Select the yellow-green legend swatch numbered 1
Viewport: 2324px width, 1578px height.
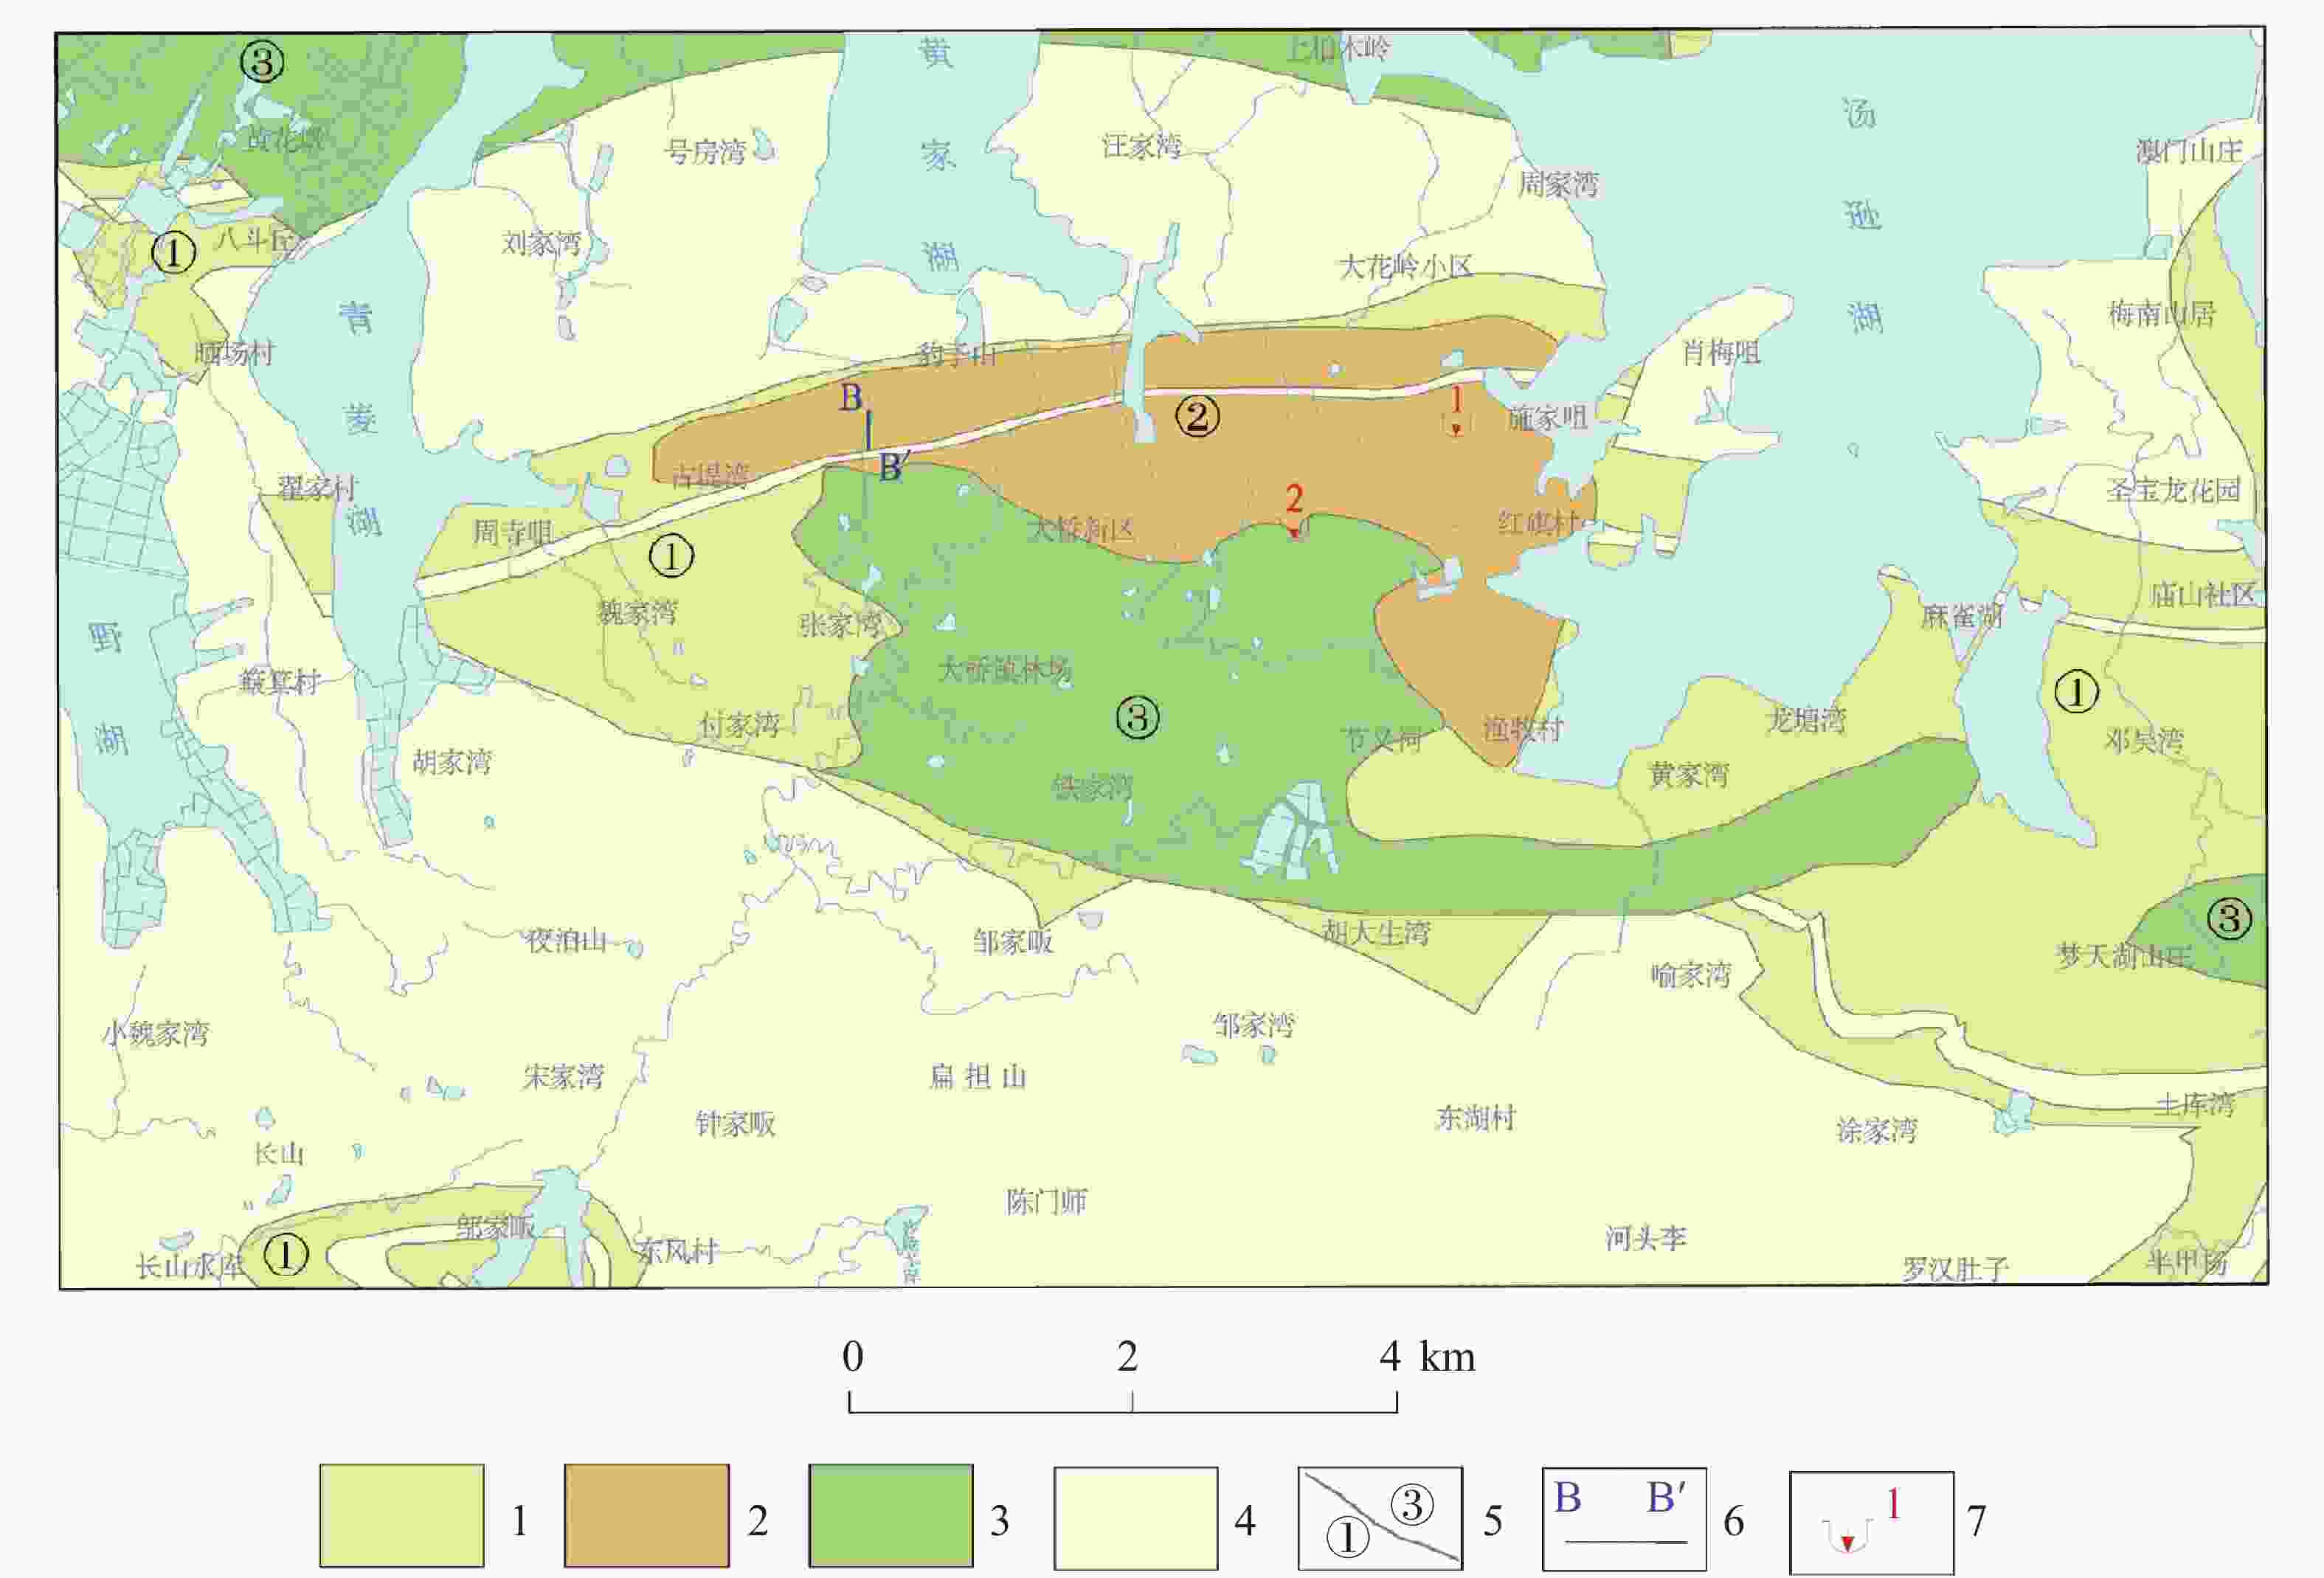coord(402,1516)
